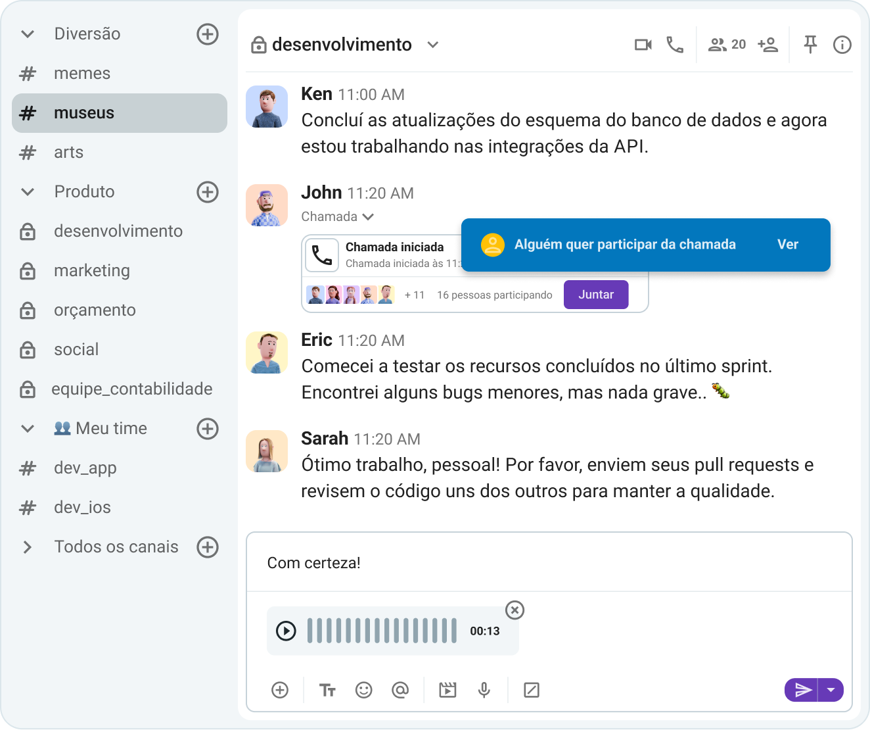Open pinned messages for the channel
This screenshot has height=730, width=870.
point(810,44)
